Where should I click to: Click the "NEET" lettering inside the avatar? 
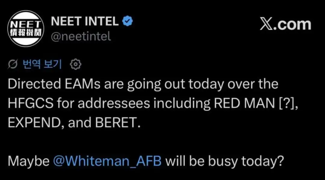coord(25,24)
